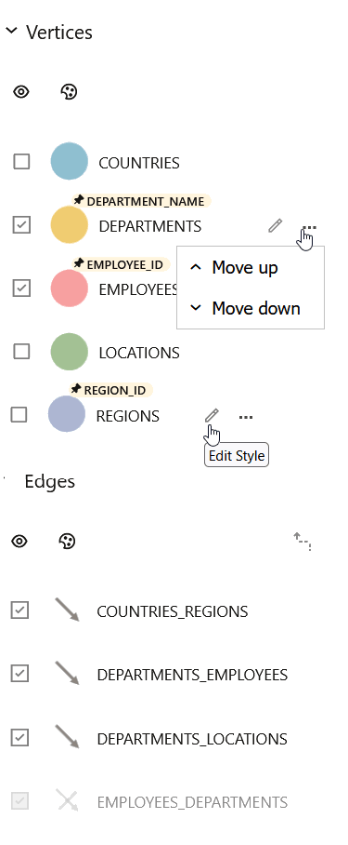Click the Vertices palette style icon

point(69,92)
